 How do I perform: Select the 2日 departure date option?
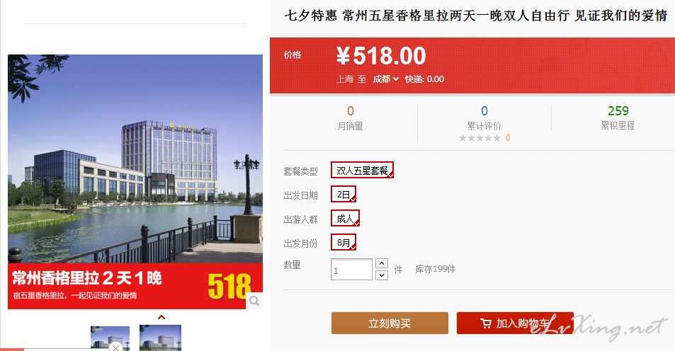point(343,195)
